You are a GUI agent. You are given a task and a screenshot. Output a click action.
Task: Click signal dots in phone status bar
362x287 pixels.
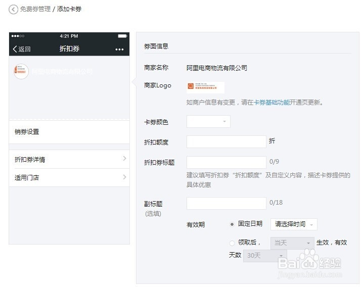(18, 36)
